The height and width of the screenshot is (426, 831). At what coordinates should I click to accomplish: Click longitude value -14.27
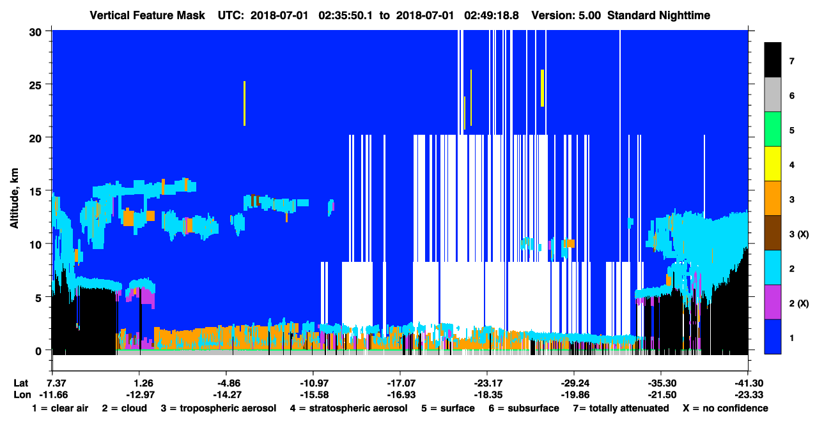pos(226,395)
